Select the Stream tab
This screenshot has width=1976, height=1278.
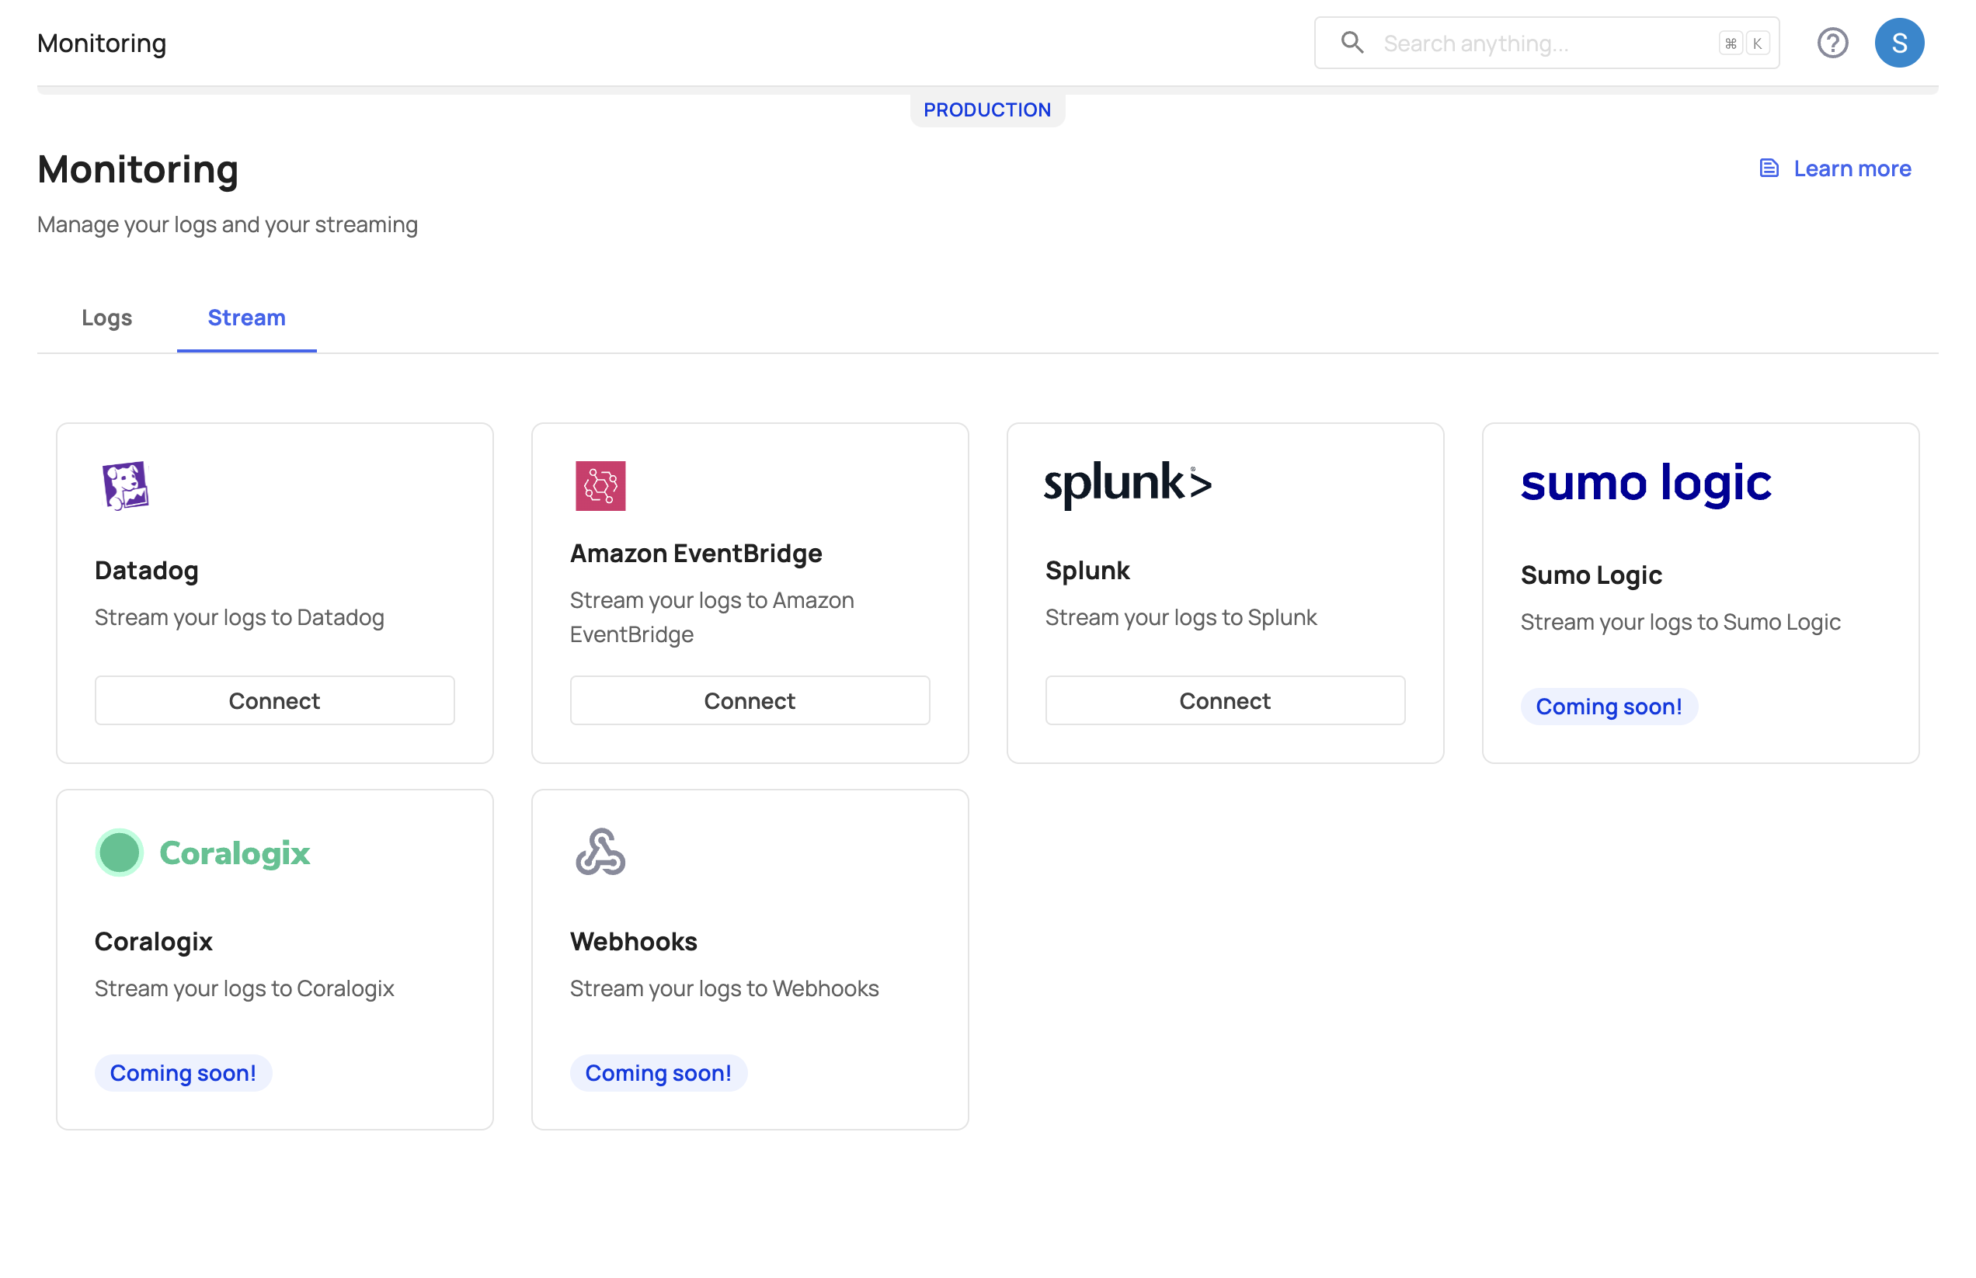click(245, 318)
